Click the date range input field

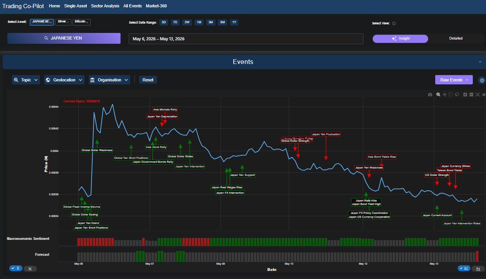246,39
